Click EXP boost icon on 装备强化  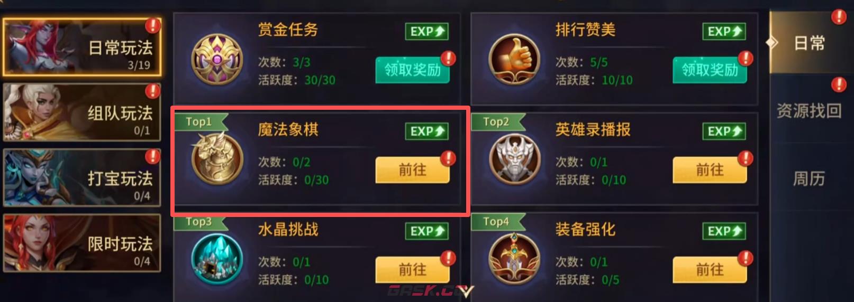pos(724,231)
